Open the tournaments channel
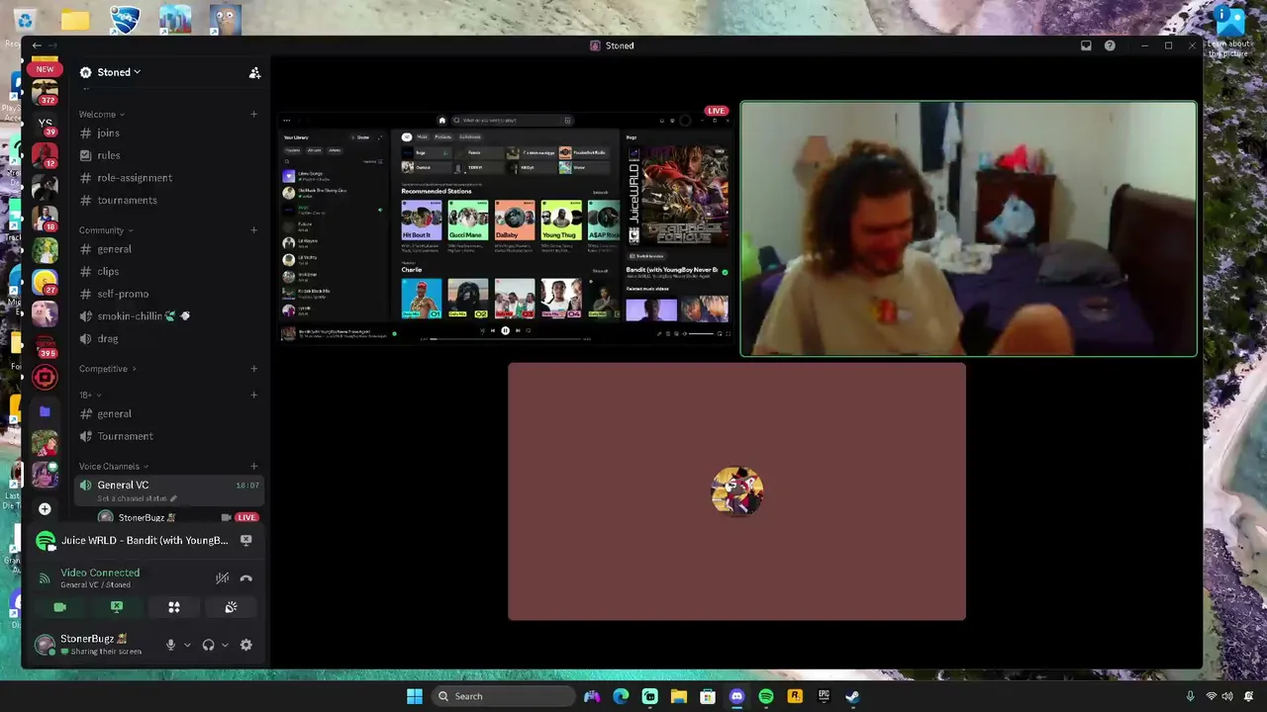This screenshot has width=1267, height=712. point(168,201)
